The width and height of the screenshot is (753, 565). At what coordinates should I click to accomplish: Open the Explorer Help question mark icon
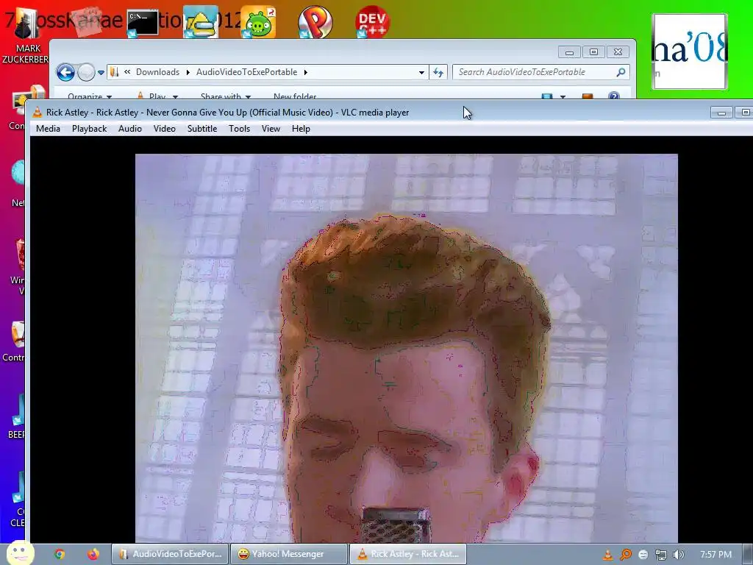click(614, 96)
